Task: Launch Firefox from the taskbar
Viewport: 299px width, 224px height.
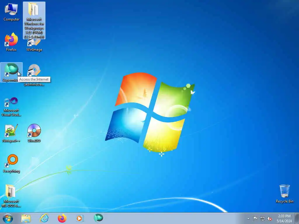Action: 62,218
